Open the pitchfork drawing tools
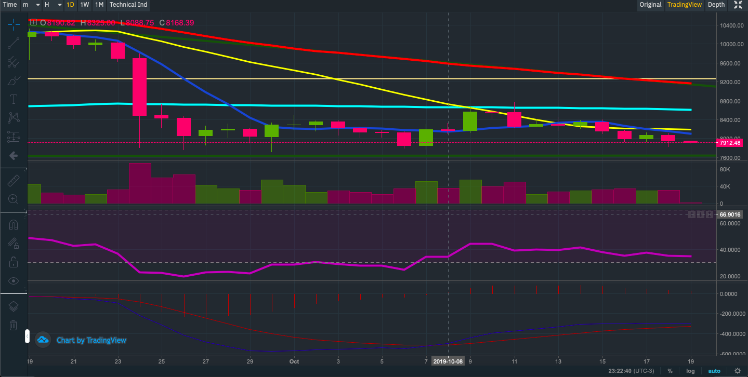Viewport: 748px width, 377px height. tap(14, 62)
